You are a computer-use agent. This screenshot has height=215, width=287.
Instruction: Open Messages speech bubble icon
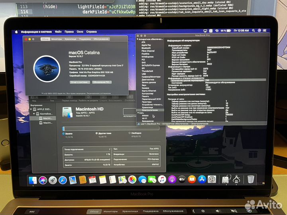tap(142, 180)
